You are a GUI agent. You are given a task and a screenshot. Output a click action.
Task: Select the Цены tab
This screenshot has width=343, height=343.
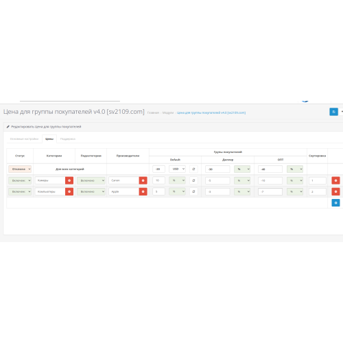[49, 139]
